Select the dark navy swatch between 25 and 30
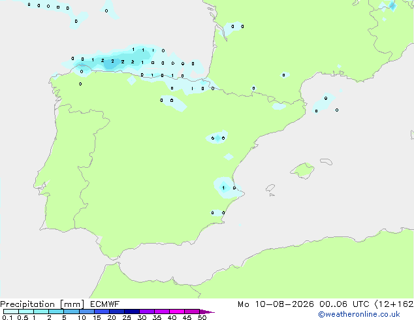 click(131, 312)
